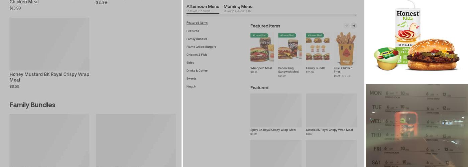
Task: Click the Featured section heading
Action: coord(259,88)
